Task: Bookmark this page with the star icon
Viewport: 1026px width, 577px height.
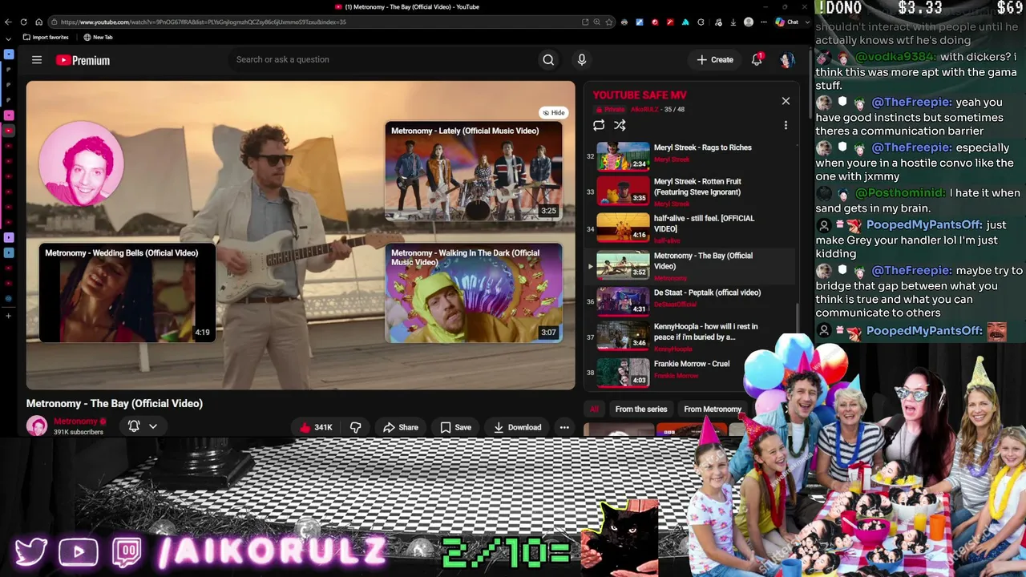Action: [x=610, y=22]
